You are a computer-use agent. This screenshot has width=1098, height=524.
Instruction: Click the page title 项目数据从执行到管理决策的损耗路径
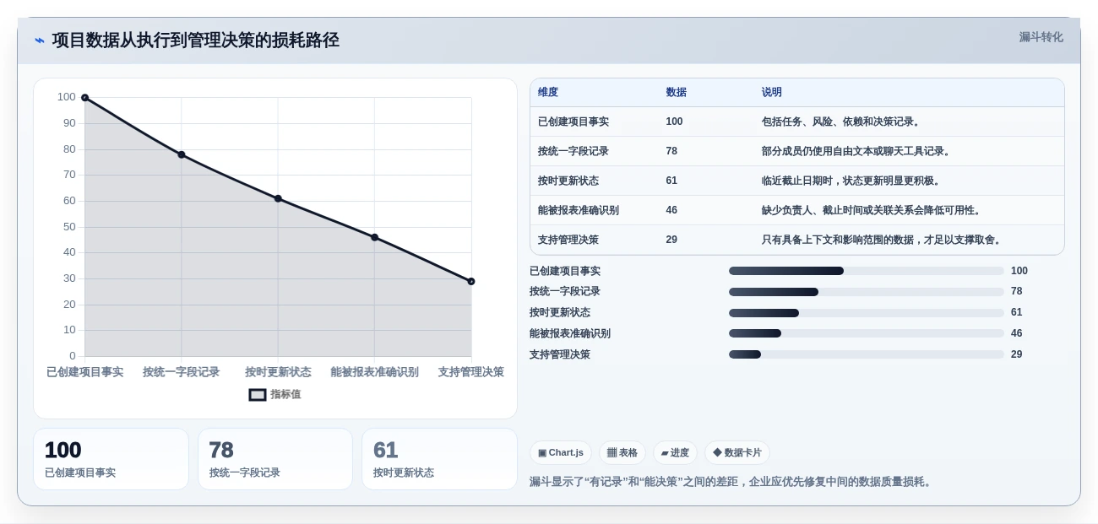196,41
